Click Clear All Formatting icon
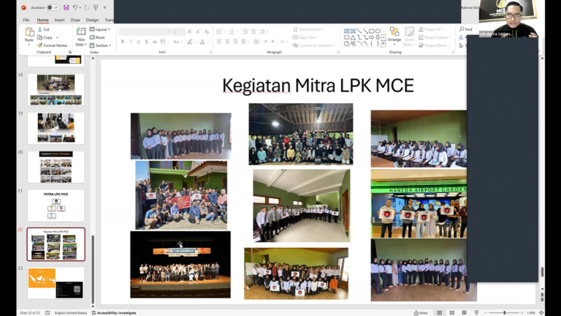This screenshot has height=316, width=561. point(207,32)
